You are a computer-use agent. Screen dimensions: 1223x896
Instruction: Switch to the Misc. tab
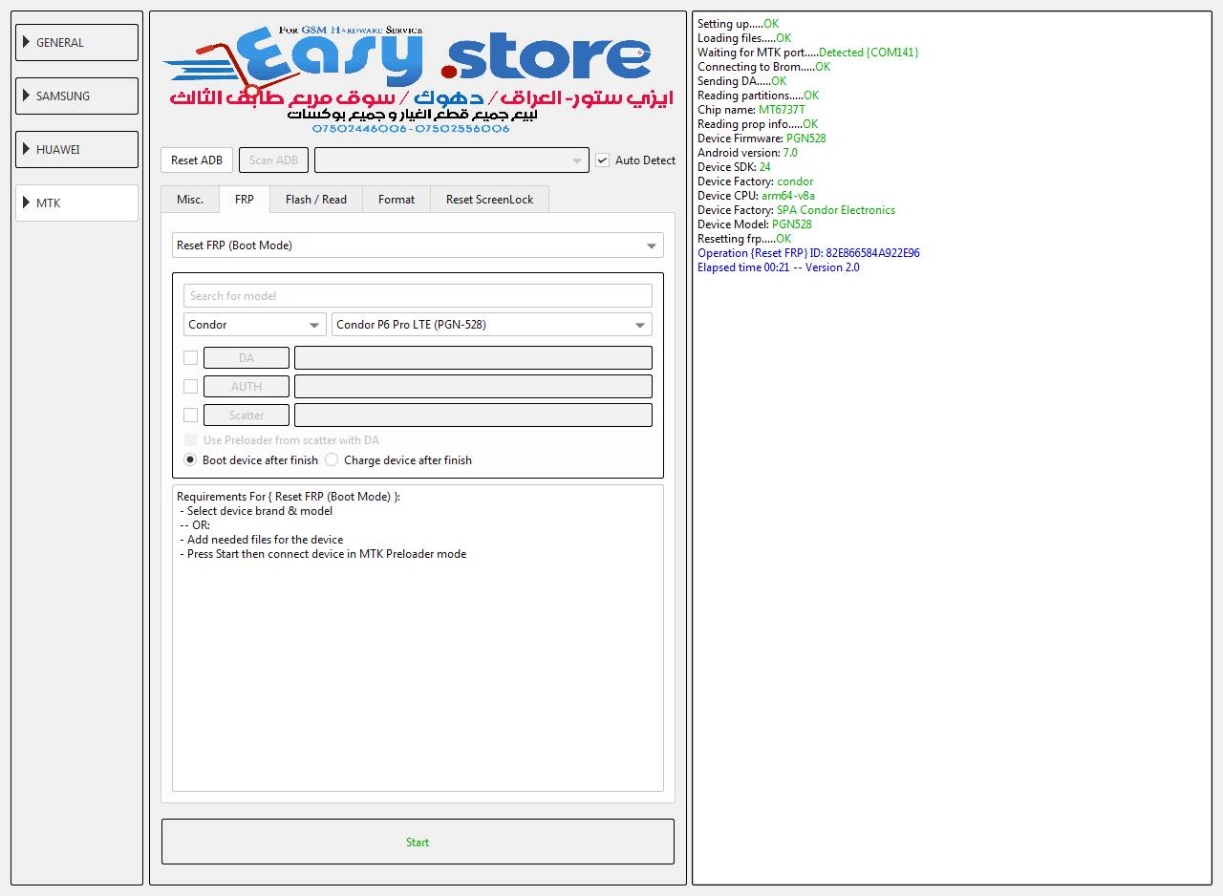coord(190,200)
